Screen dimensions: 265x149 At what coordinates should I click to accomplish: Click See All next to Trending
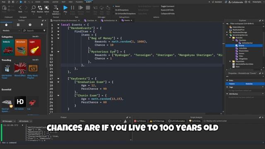pyautogui.click(x=36, y=60)
